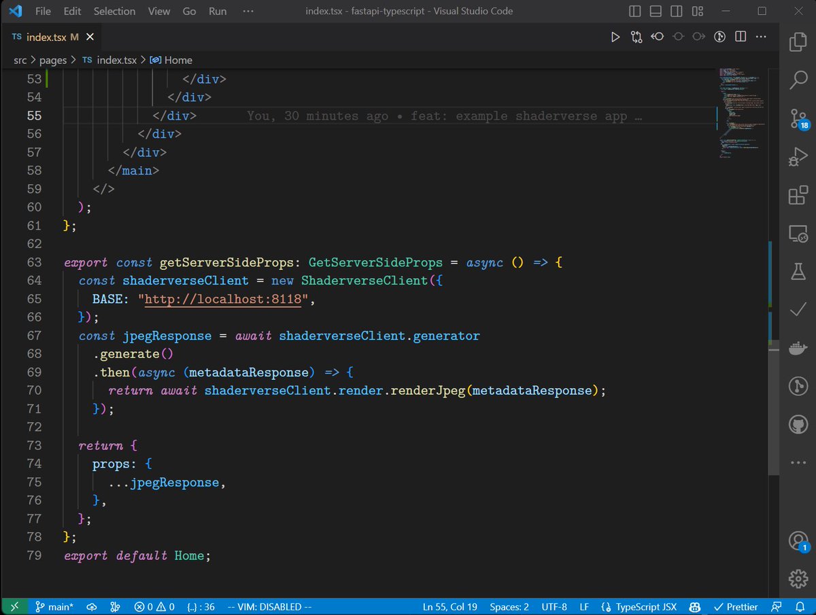Image resolution: width=816 pixels, height=615 pixels.
Task: Split the editor to the right
Action: [x=741, y=37]
